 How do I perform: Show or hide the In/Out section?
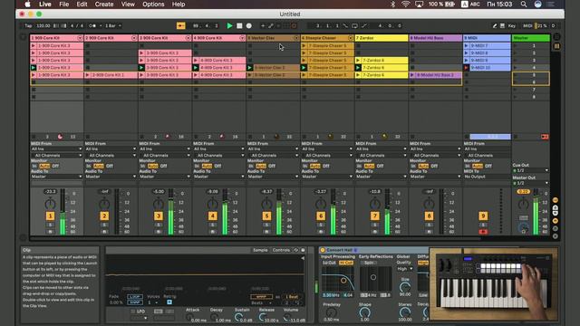[556, 200]
